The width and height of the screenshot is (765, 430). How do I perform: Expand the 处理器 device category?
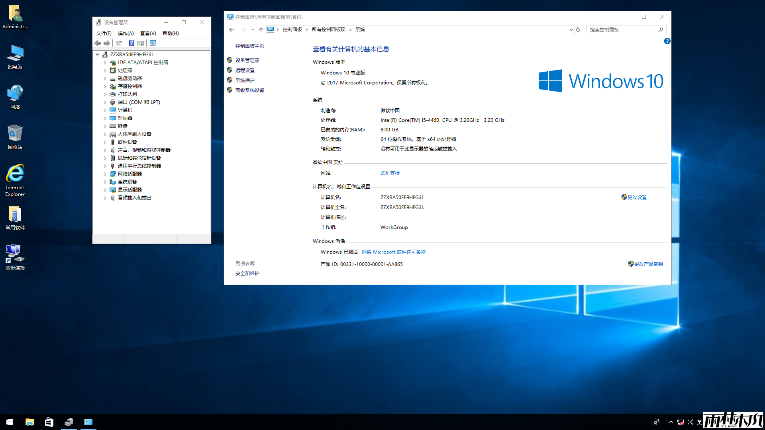(105, 70)
